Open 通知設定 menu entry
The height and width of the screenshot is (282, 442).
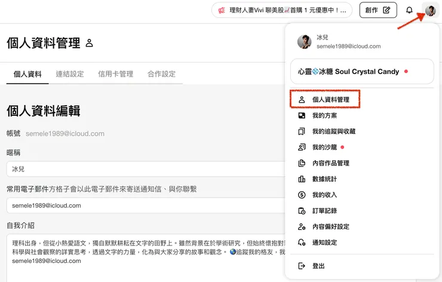coord(324,242)
